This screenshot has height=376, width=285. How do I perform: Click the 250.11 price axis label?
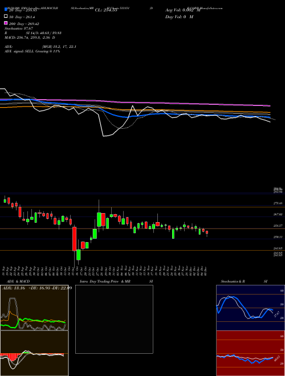[278, 237]
